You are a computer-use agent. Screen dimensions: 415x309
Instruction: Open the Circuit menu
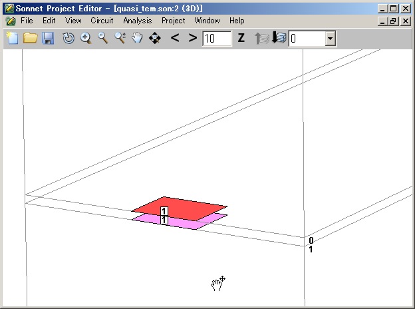(x=102, y=21)
